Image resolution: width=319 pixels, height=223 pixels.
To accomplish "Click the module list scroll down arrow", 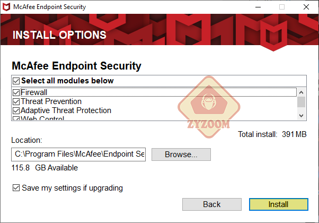I will pyautogui.click(x=302, y=116).
